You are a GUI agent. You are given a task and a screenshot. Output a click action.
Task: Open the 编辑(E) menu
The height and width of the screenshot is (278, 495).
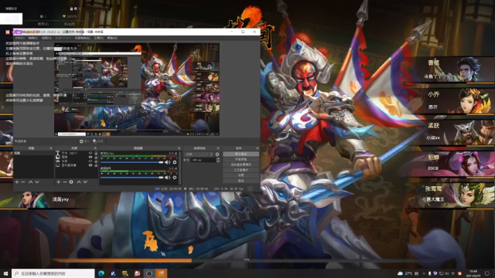pos(32,38)
